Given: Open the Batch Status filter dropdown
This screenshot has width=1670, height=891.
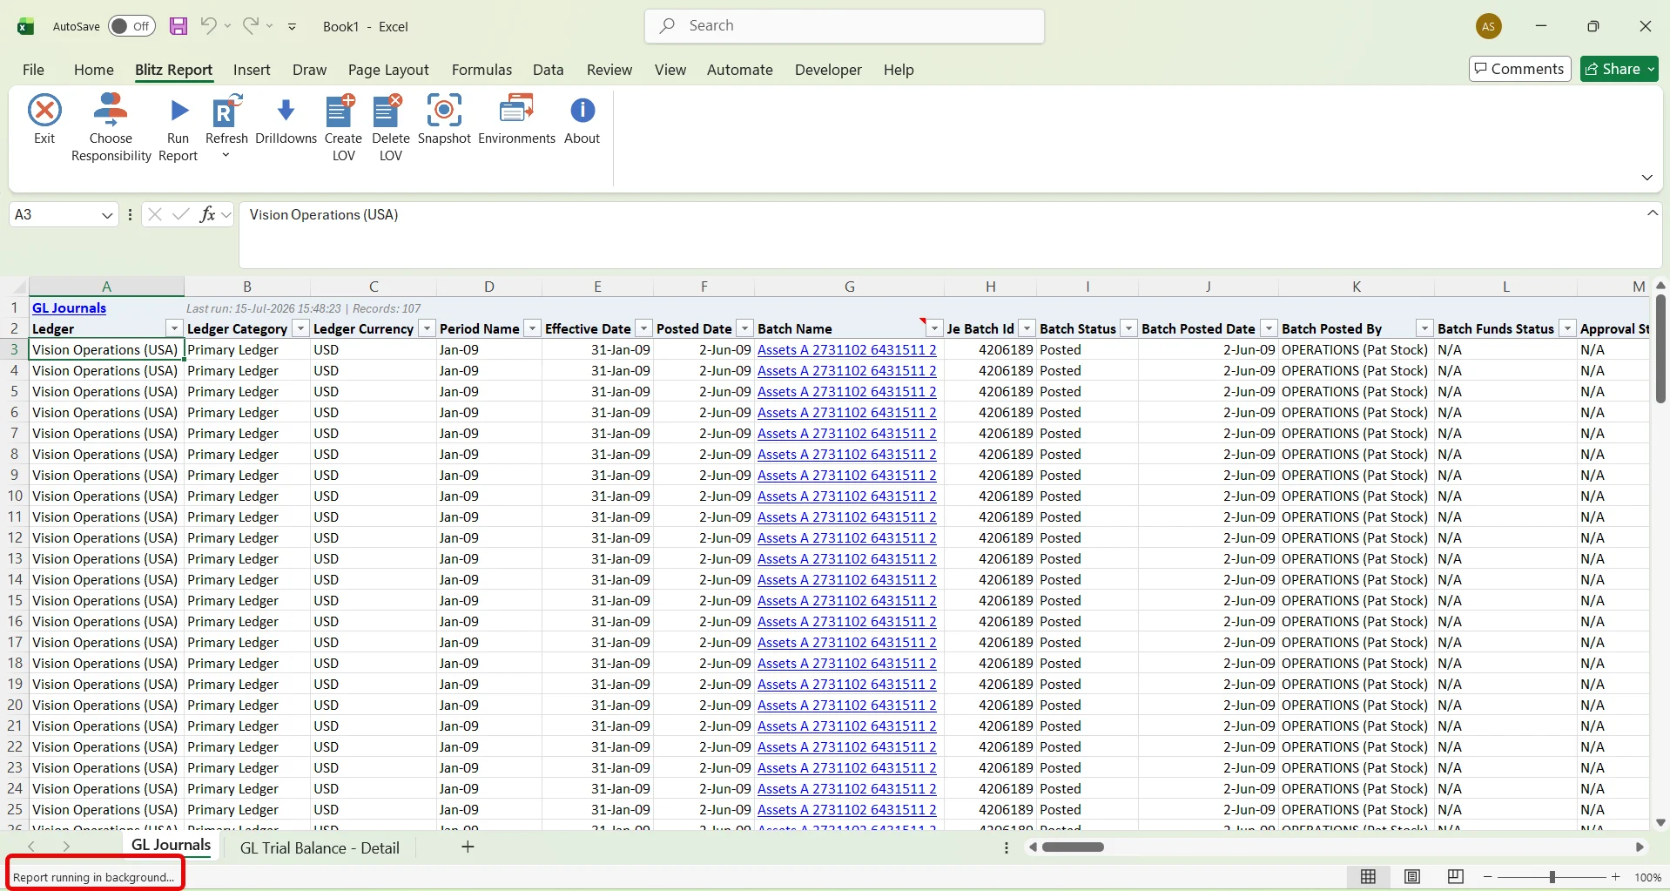Looking at the screenshot, I should [x=1128, y=328].
